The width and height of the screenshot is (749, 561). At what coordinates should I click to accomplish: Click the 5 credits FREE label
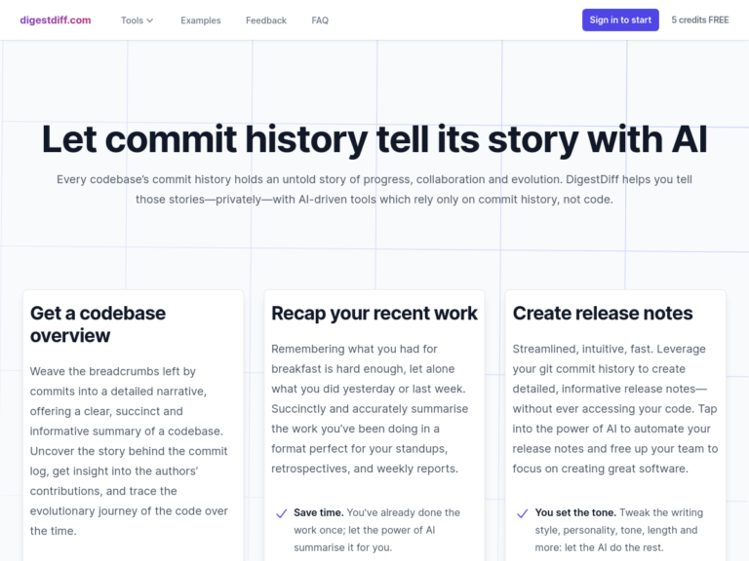tap(699, 20)
